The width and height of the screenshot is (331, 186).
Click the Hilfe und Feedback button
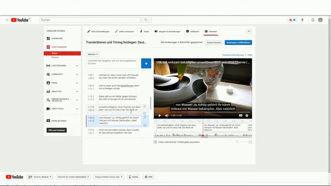[x=56, y=130]
